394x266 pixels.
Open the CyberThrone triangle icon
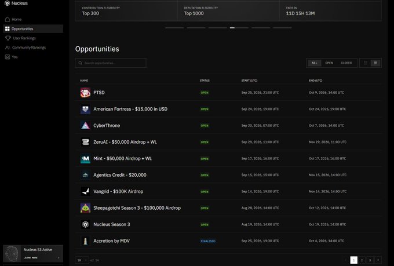pyautogui.click(x=85, y=125)
